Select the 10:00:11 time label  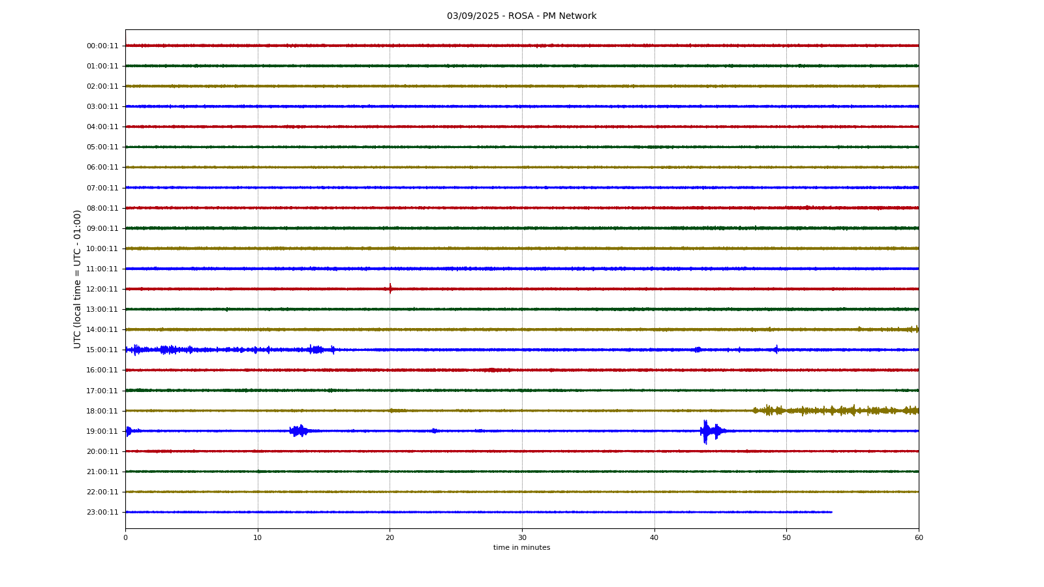pyautogui.click(x=102, y=248)
